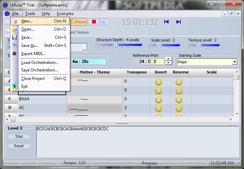Viewport: 244px width, 169px height.
Task: Toggle Invert for the second row
Action: [x=159, y=91]
